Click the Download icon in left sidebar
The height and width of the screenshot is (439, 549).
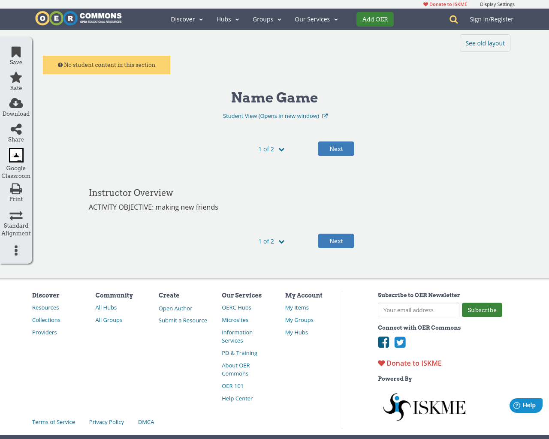15,103
